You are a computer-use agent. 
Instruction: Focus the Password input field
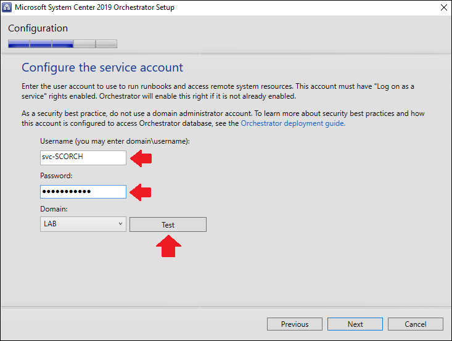(83, 192)
